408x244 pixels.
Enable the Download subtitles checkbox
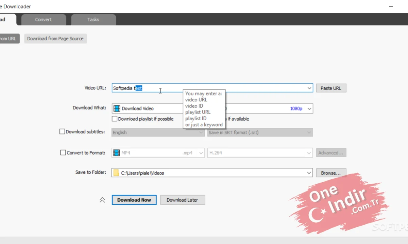62,131
